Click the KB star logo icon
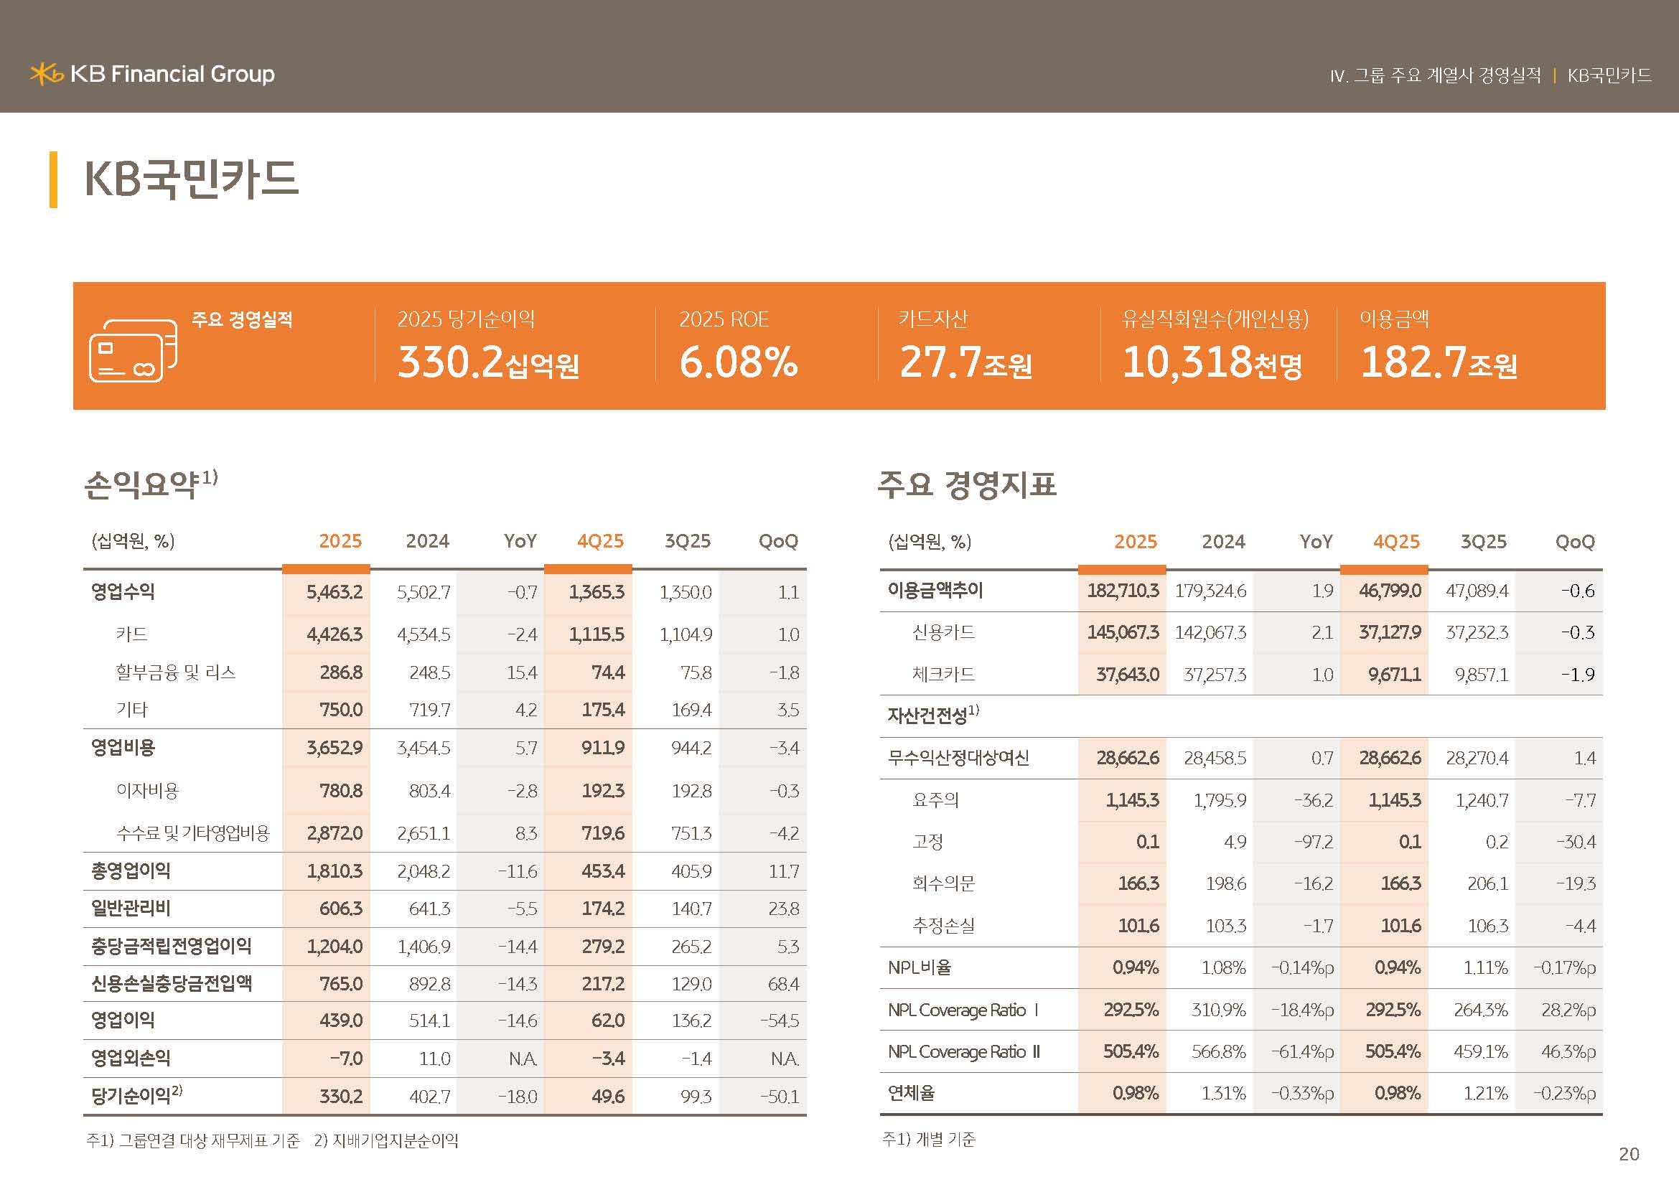 (46, 74)
